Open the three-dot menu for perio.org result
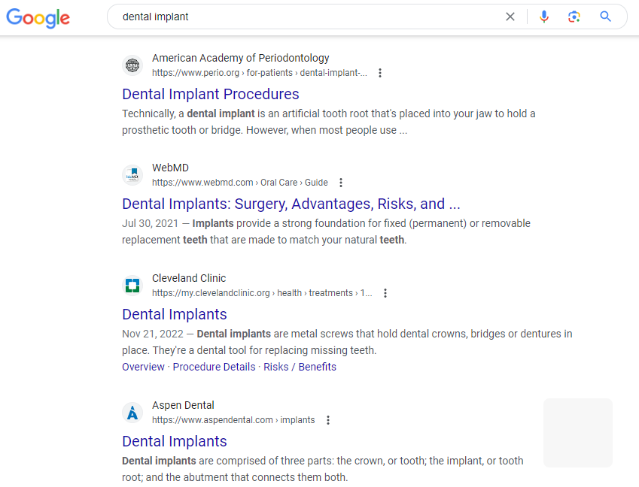639x487 pixels. (380, 73)
